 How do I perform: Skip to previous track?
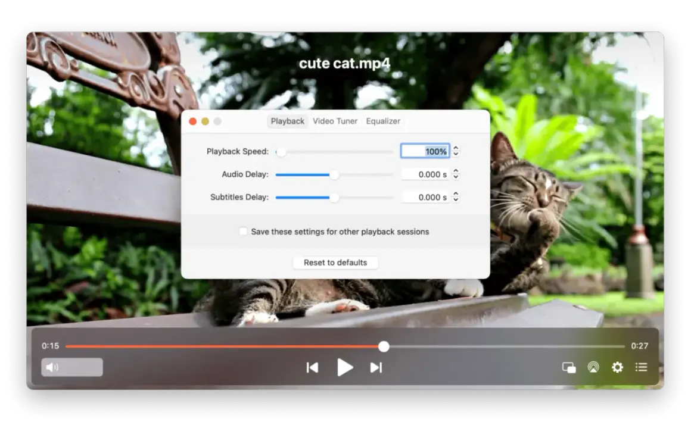click(313, 368)
